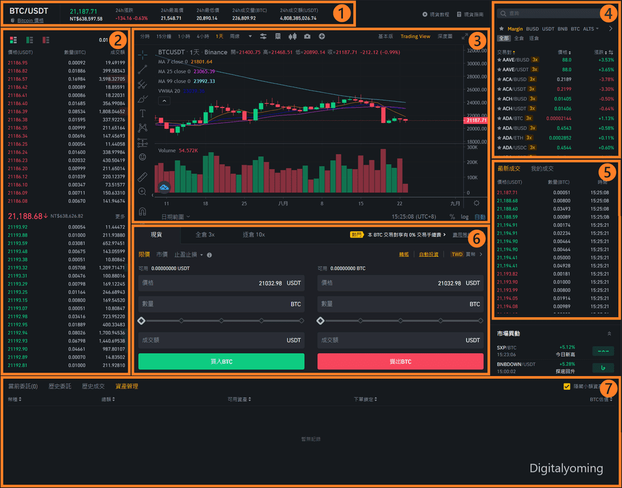
Task: Favorite the ACA/USDT pair star
Action: 499,89
